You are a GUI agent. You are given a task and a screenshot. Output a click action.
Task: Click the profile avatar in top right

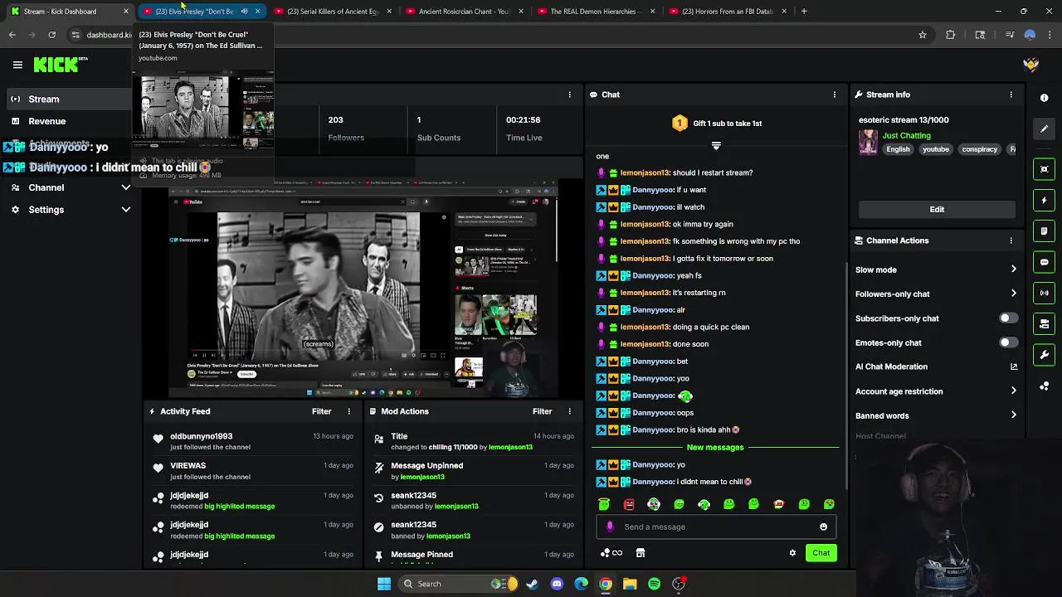pyautogui.click(x=1031, y=65)
